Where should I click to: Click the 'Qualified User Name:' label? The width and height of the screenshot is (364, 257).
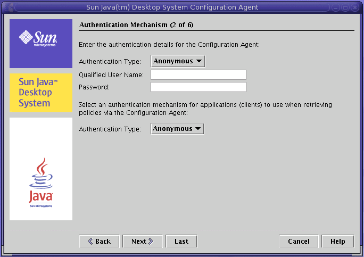point(111,74)
